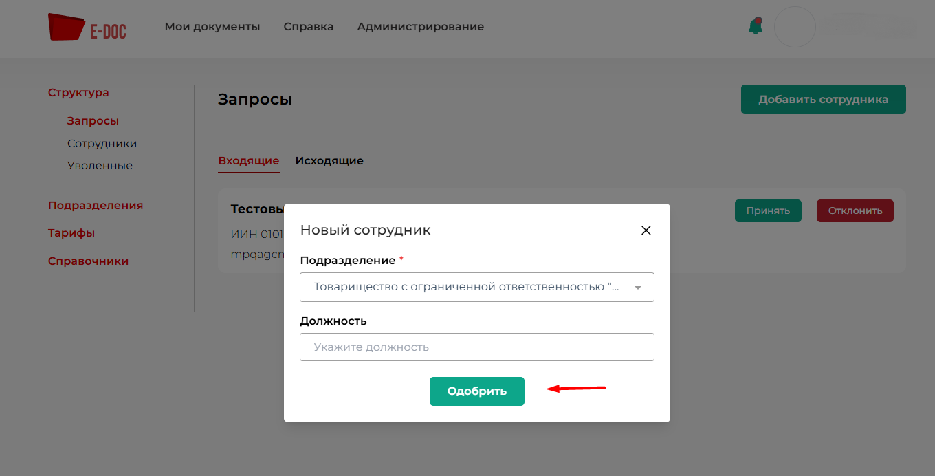Reject the request with Отклонить
The height and width of the screenshot is (476, 935).
pos(855,210)
